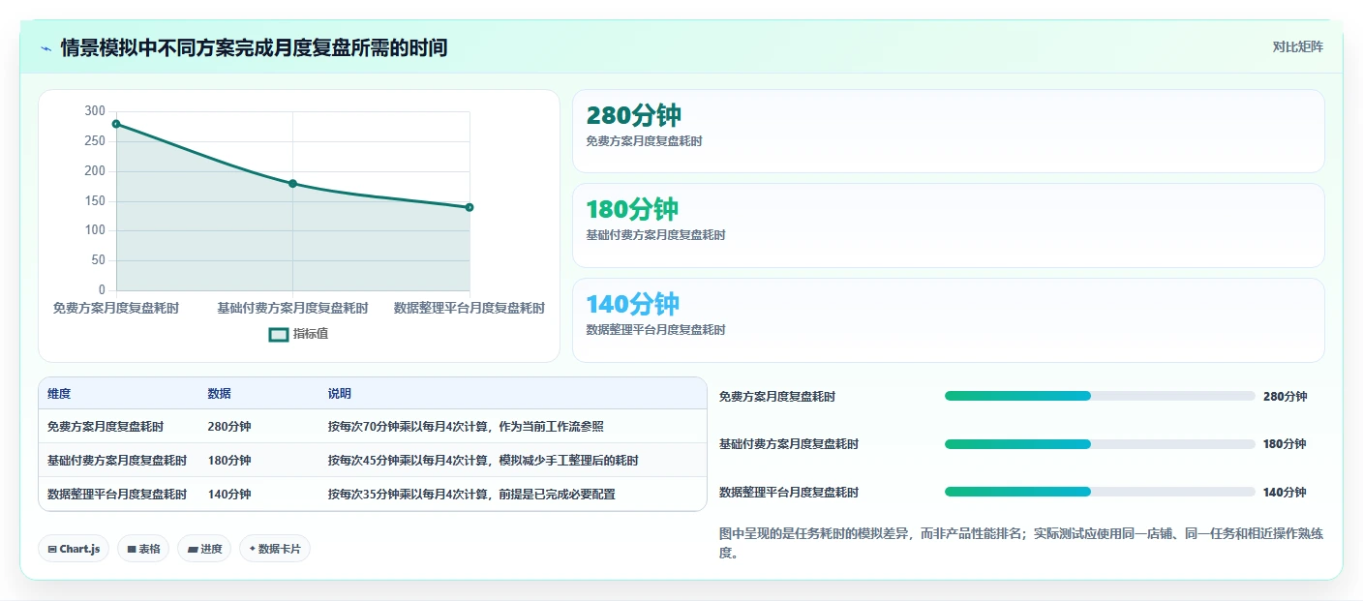This screenshot has height=601, width=1363.
Task: Click the 180分钟 table data cell
Action: (x=229, y=461)
